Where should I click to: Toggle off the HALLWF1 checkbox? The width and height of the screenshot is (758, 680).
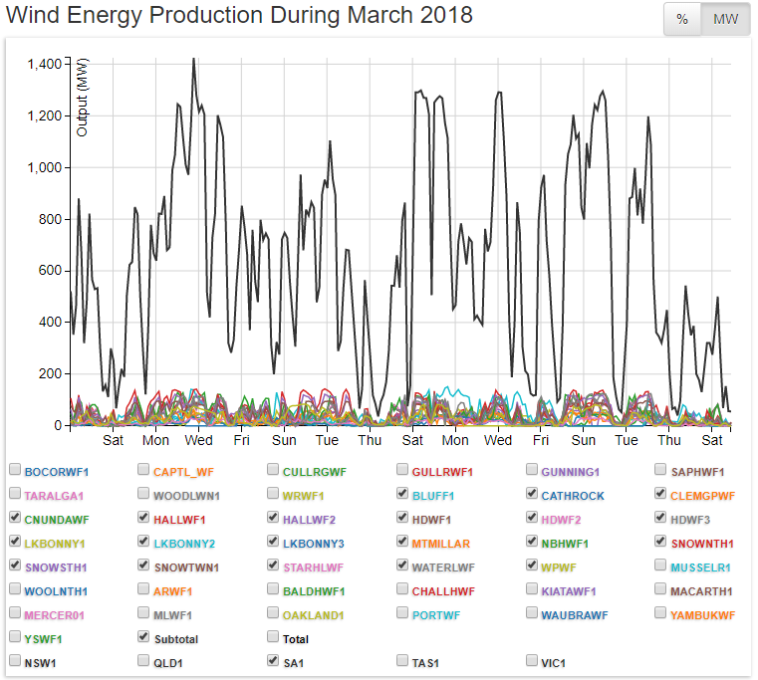point(144,518)
